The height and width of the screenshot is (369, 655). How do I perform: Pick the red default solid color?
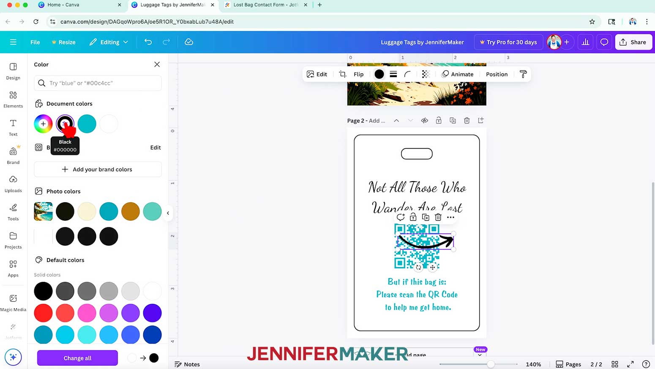(x=43, y=313)
